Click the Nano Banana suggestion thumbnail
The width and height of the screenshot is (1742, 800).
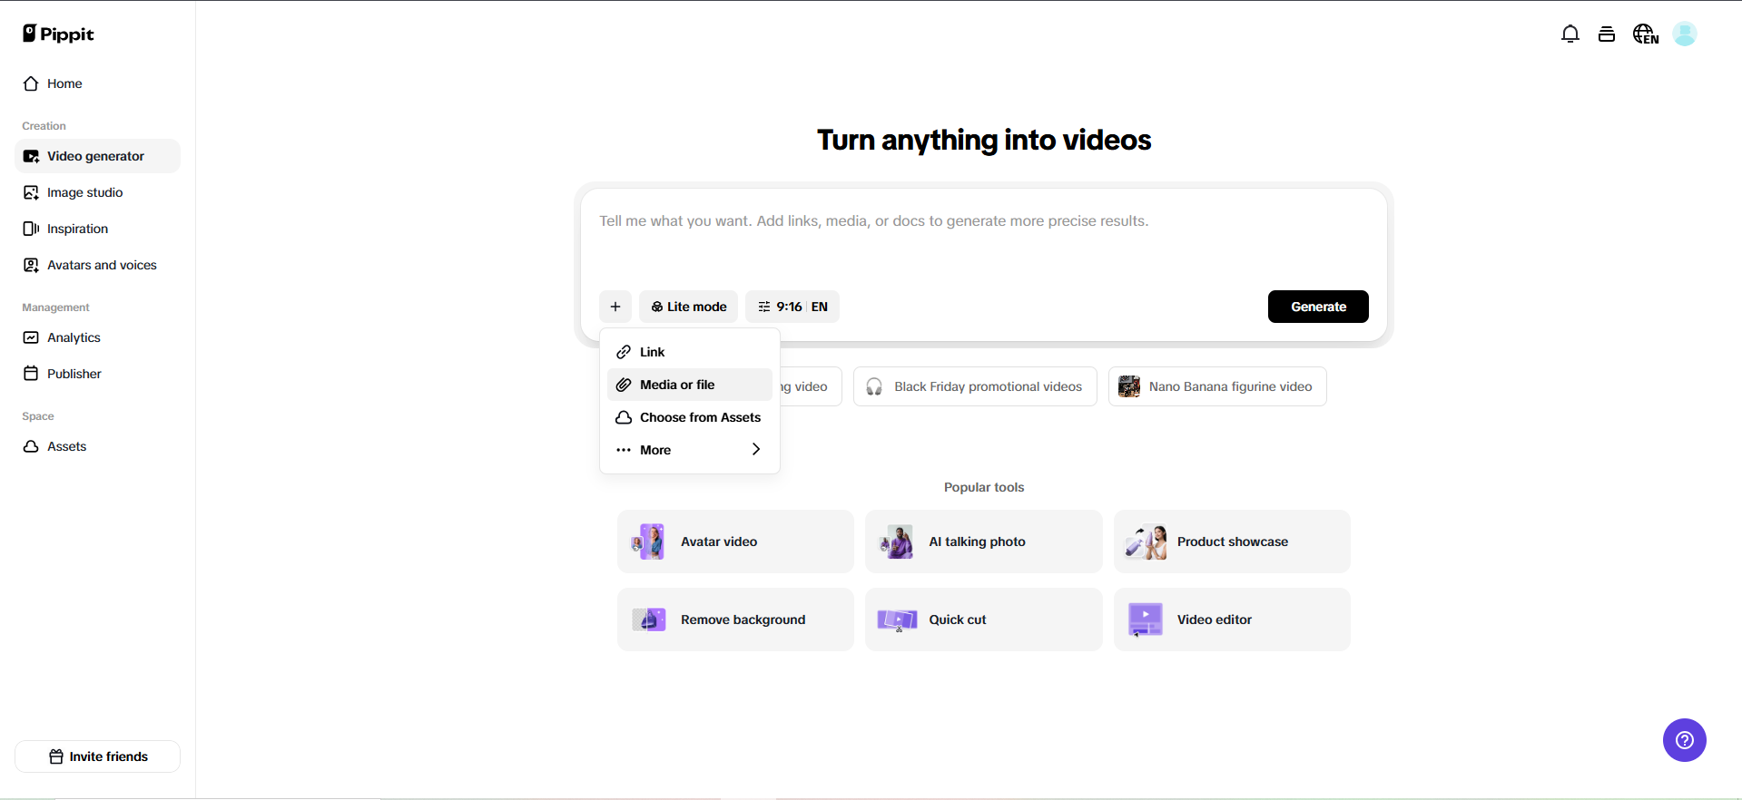(1129, 386)
